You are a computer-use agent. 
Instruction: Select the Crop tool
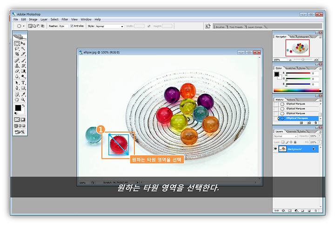(x=17, y=54)
